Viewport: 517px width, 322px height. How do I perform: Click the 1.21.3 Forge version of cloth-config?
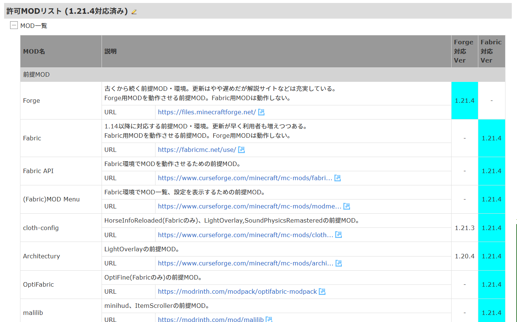point(465,228)
